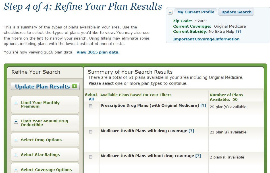Expand Limit Your Annual Drug Deductible filter
The image size is (270, 173).
(x=16, y=121)
